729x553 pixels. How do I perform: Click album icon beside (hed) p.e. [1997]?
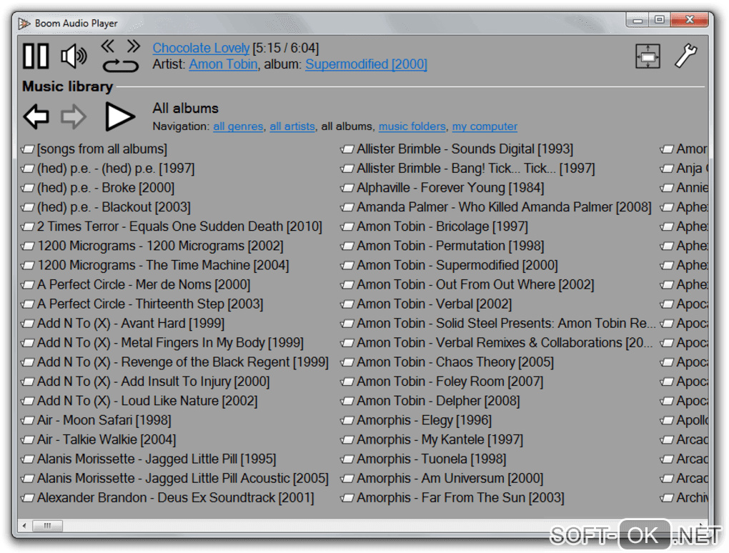(x=28, y=169)
